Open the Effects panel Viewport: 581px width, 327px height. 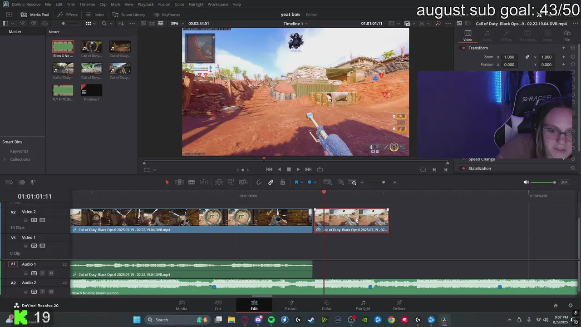68,15
